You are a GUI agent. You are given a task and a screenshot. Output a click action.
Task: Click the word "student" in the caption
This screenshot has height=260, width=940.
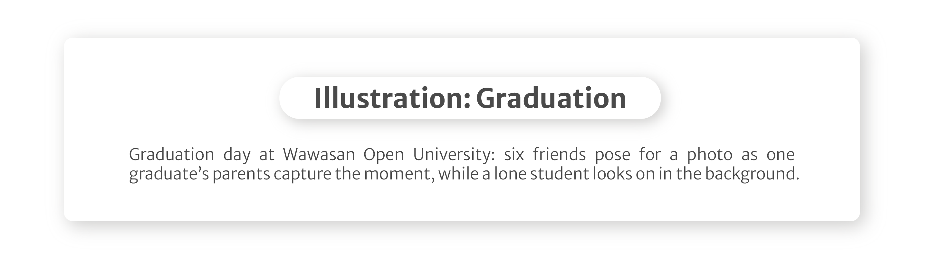pyautogui.click(x=560, y=174)
